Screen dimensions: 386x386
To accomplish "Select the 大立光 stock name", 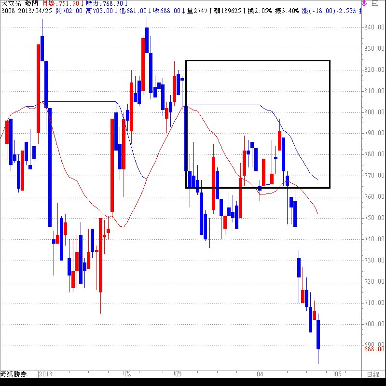I will (11, 3).
